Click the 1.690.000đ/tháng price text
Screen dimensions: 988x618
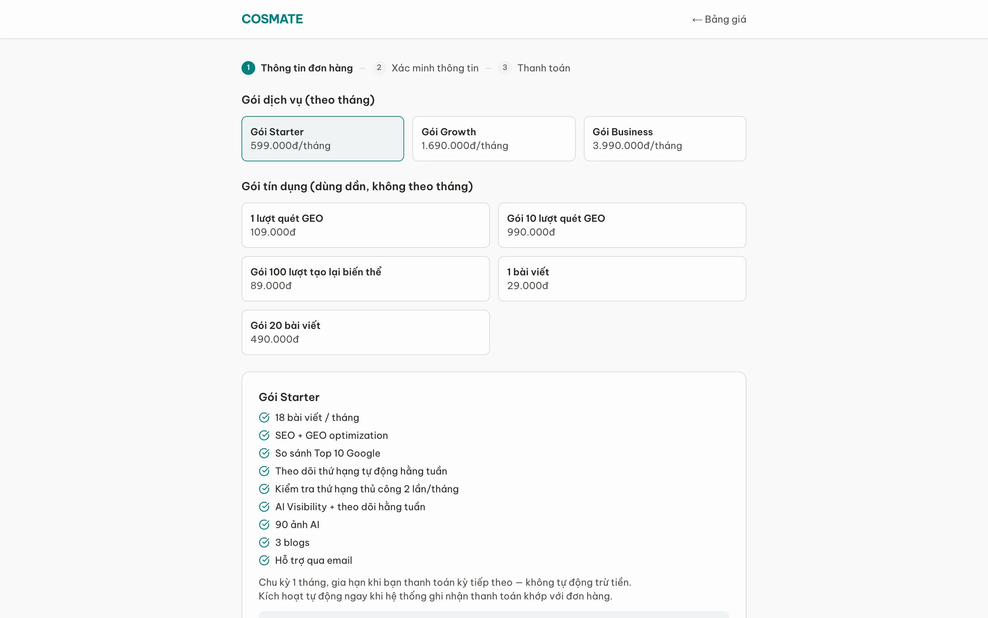(465, 146)
